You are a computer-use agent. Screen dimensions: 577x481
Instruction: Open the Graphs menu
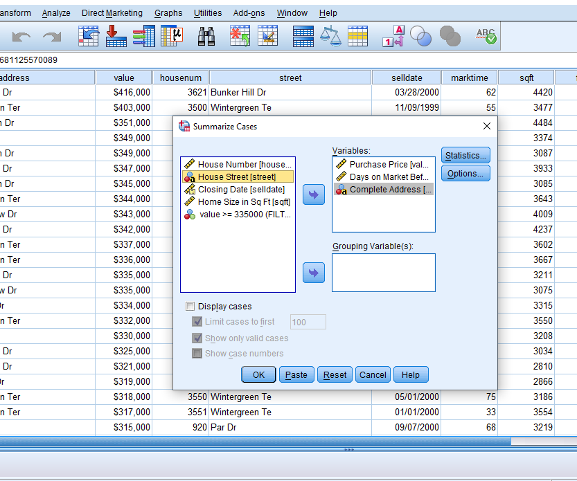click(168, 13)
